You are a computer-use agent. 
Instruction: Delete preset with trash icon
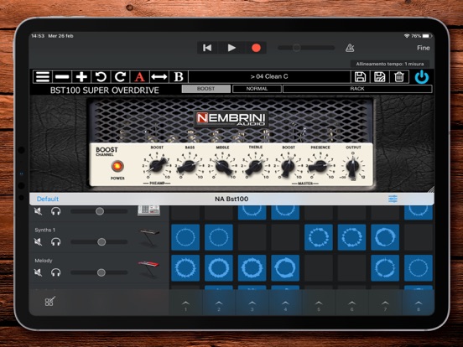pos(399,77)
